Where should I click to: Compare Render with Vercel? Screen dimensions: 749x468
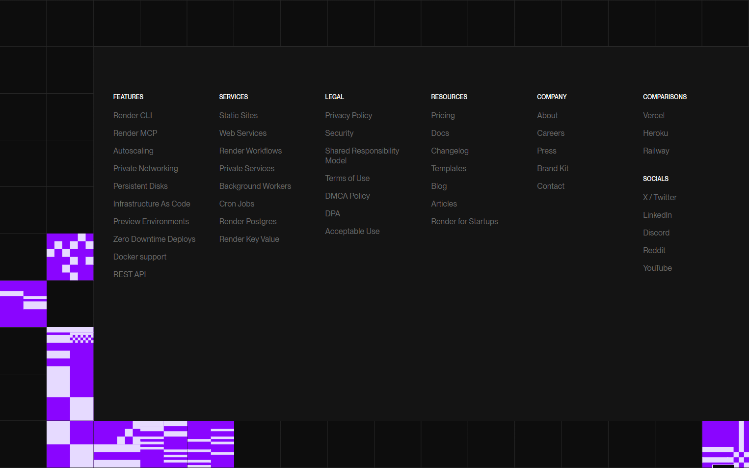654,115
